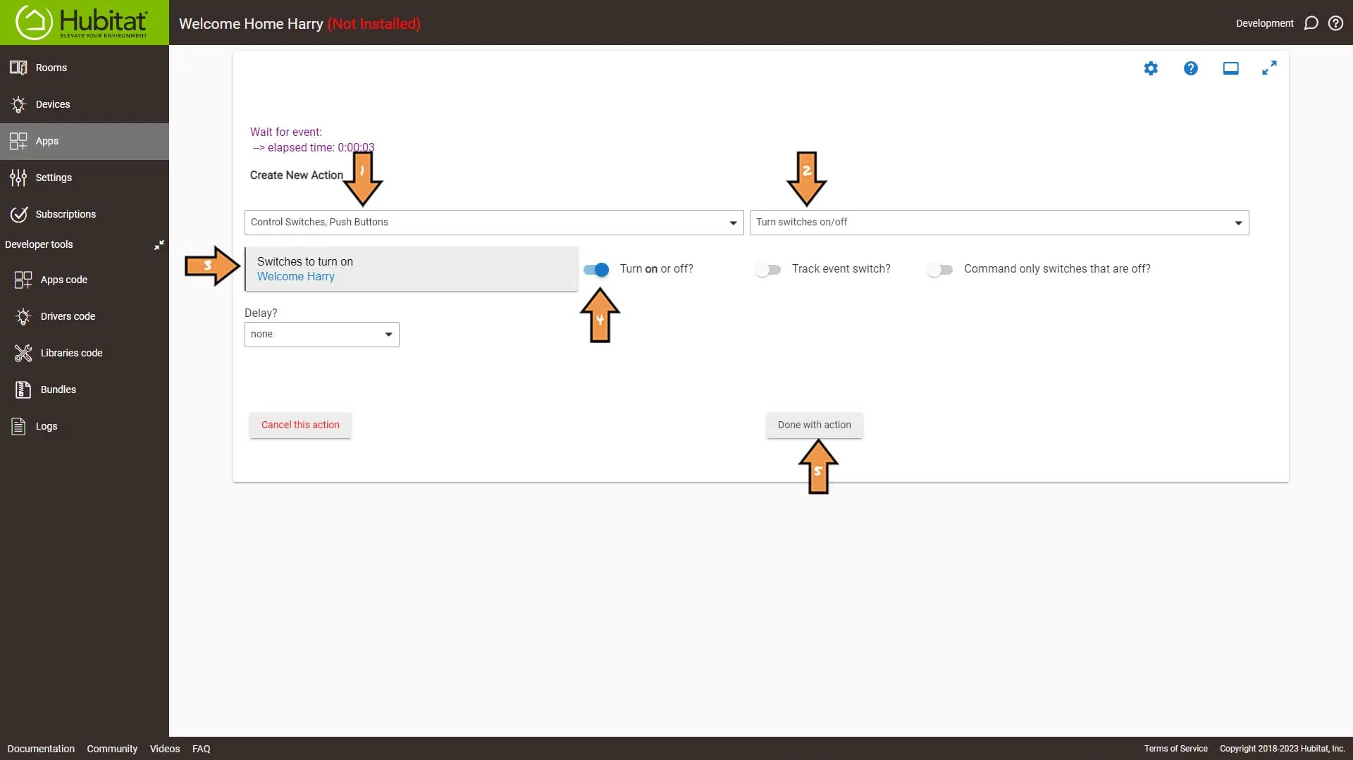The image size is (1353, 760).
Task: Open the Terms of Service link
Action: [1175, 749]
